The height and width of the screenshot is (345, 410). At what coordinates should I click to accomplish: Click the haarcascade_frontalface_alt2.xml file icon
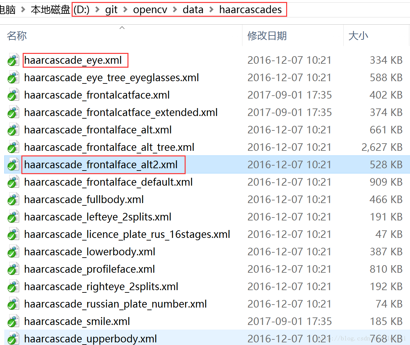tap(13, 165)
